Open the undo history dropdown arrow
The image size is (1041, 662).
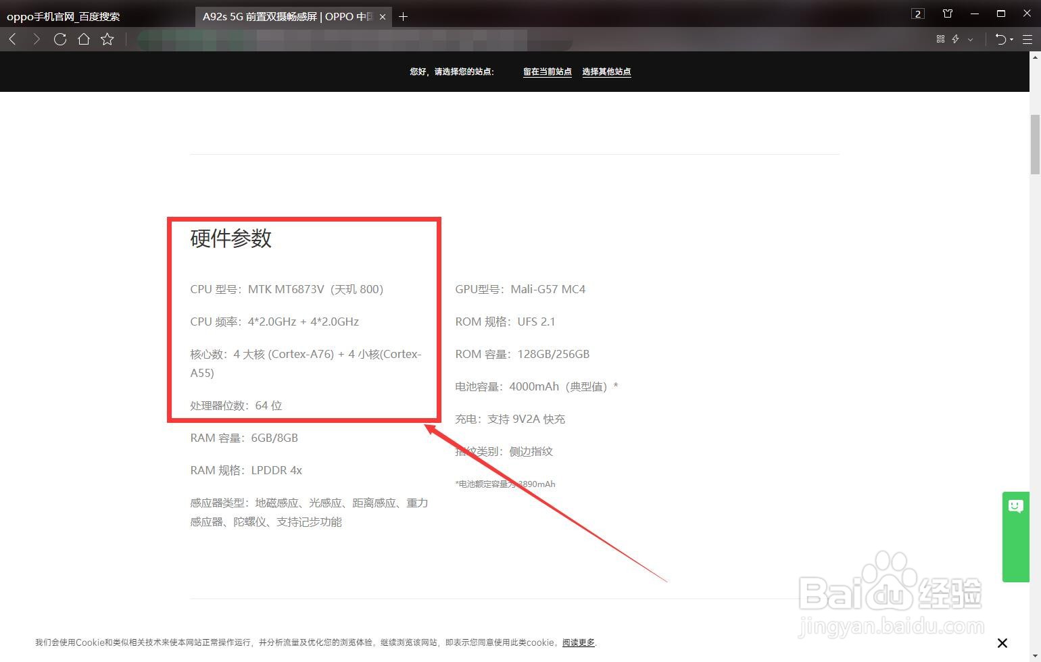click(1012, 39)
